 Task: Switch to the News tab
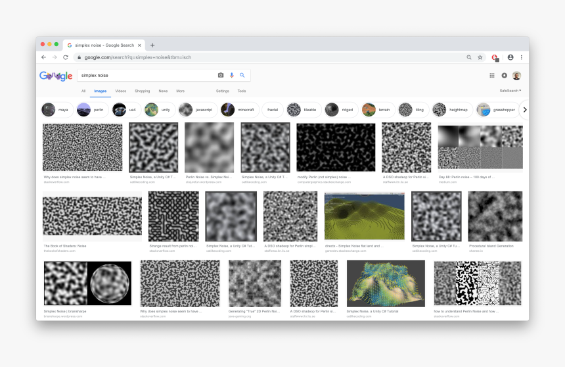163,91
